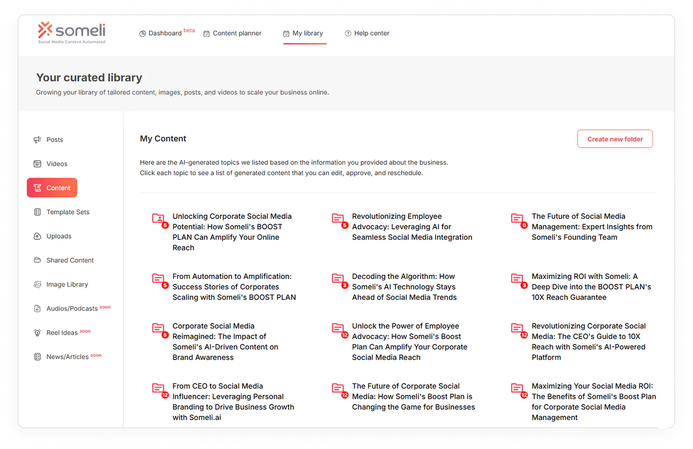693x449 pixels.
Task: Open topic Maximizing Your Social Media ROI
Action: coord(594,402)
